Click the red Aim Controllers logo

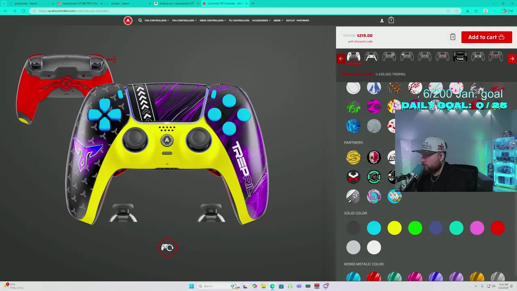pos(128,20)
